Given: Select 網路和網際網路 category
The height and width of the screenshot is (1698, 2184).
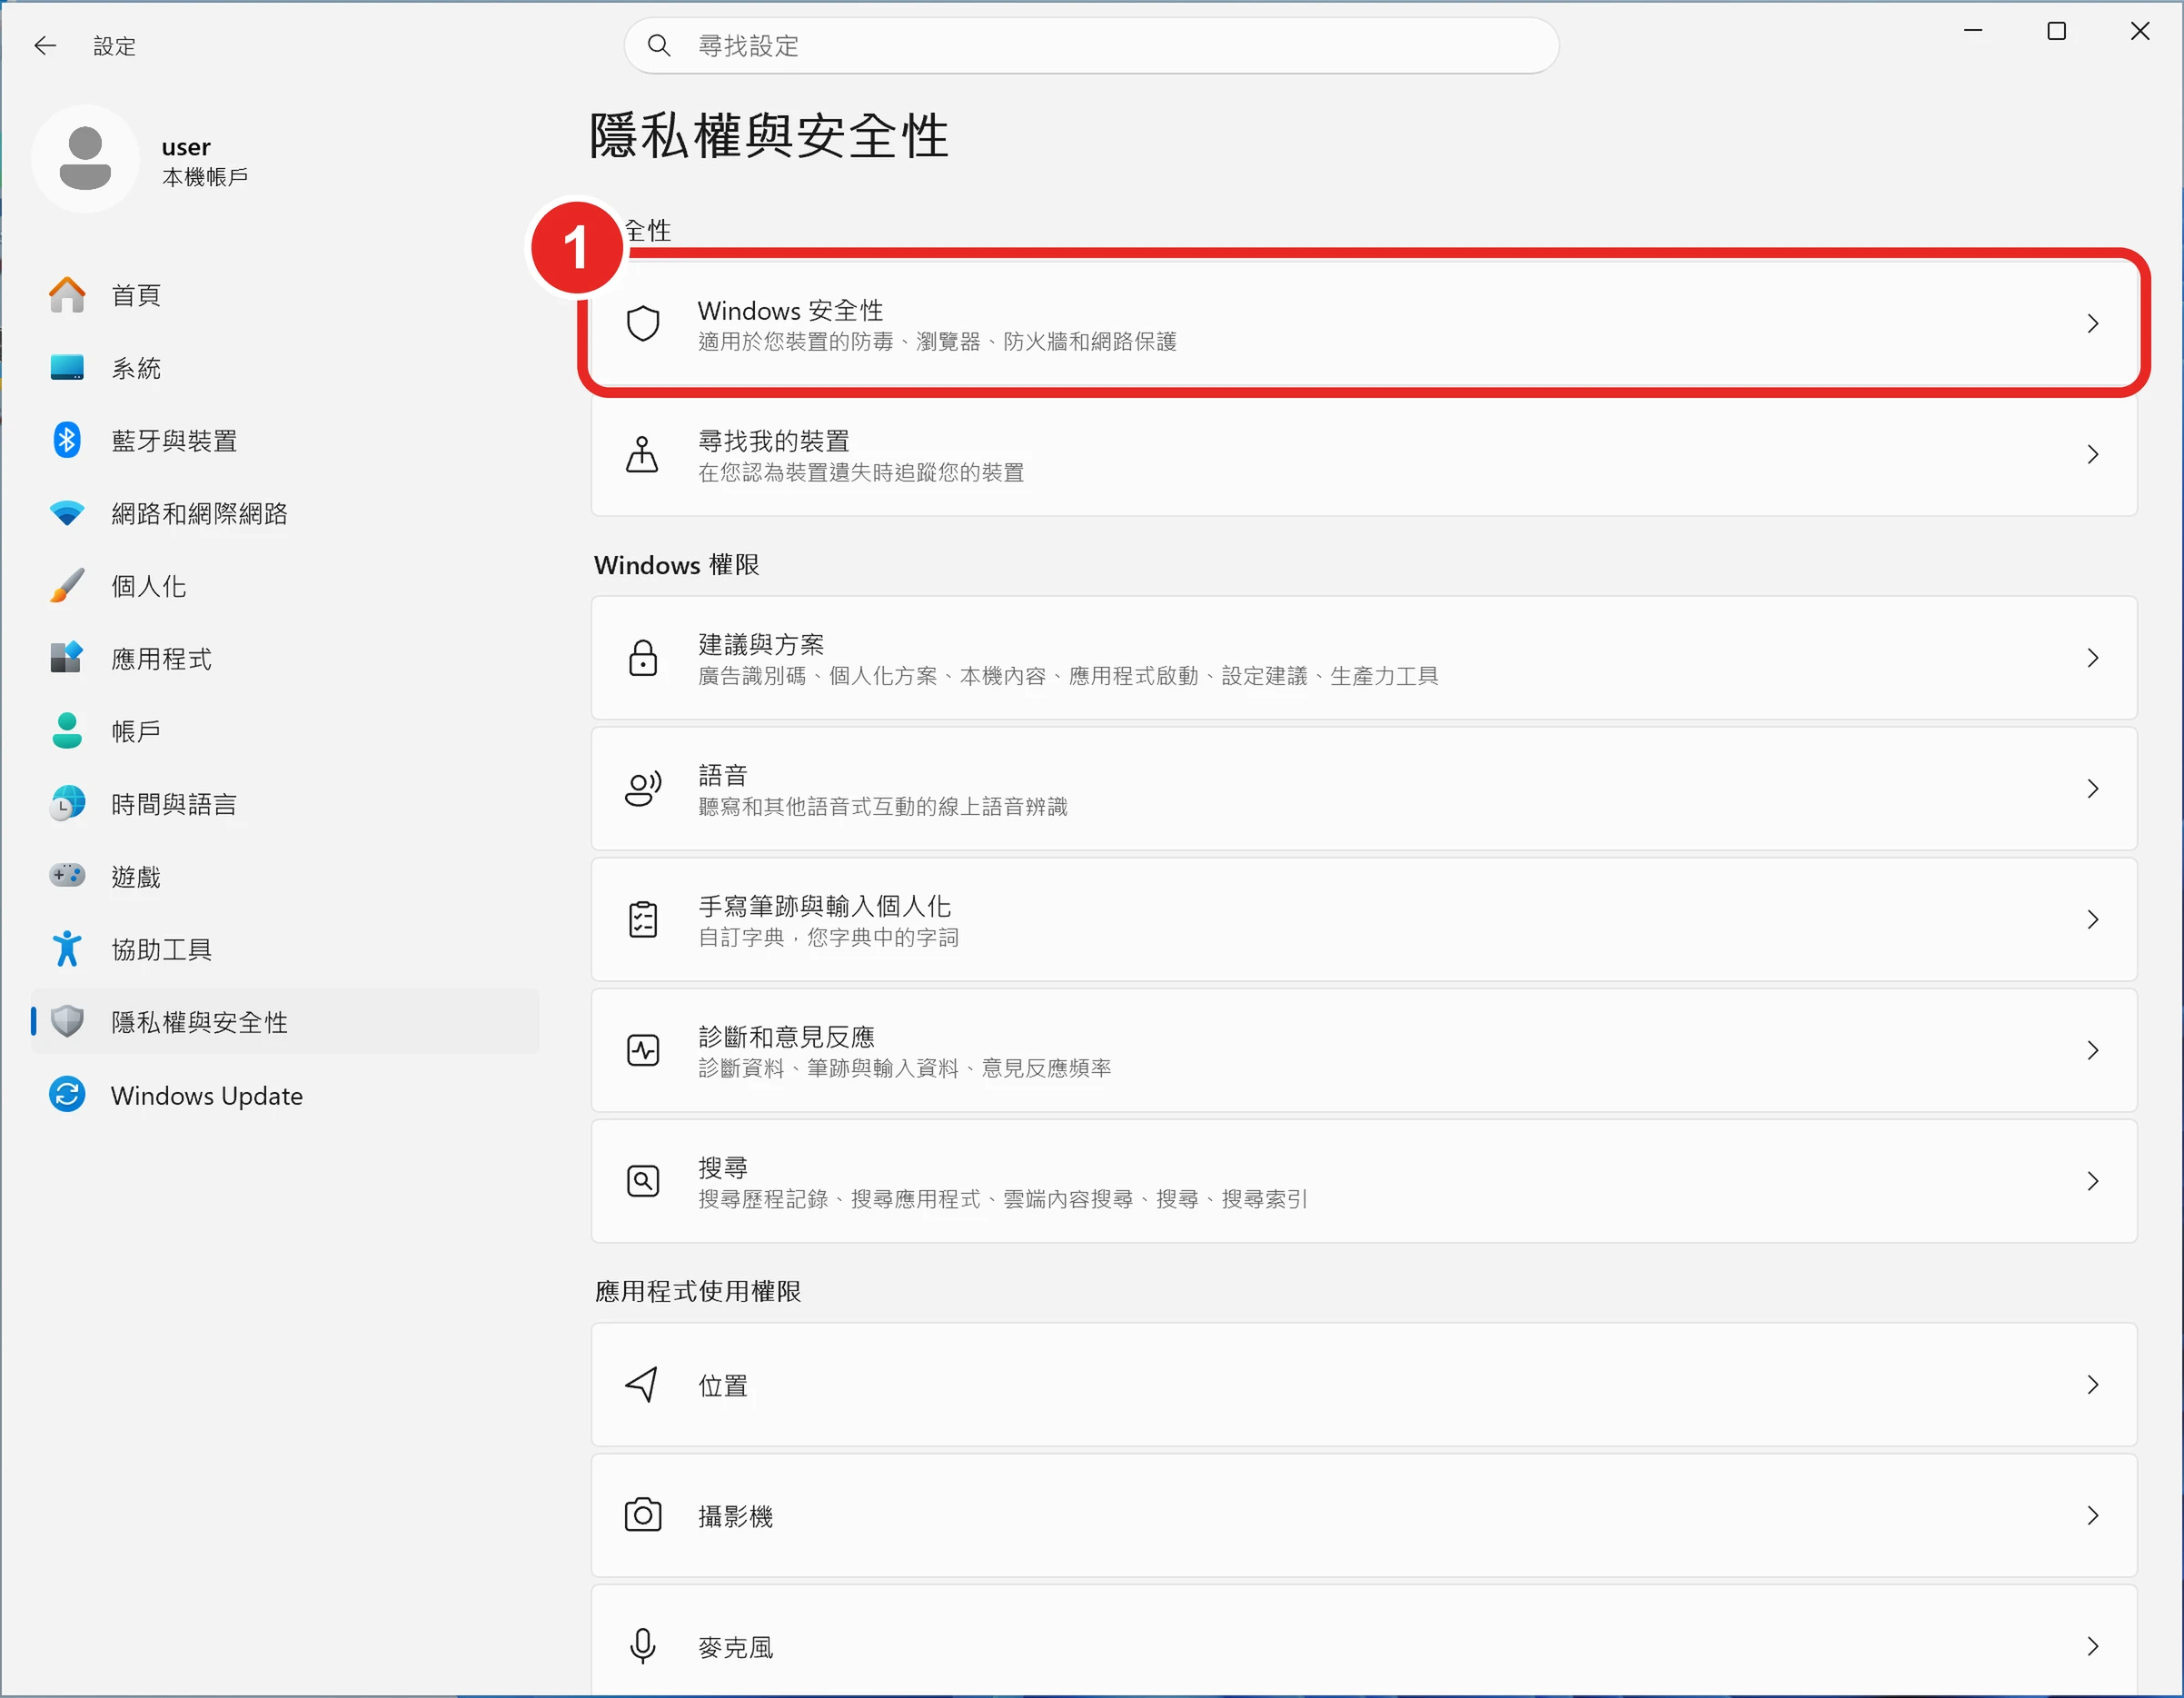Looking at the screenshot, I should tap(285, 513).
